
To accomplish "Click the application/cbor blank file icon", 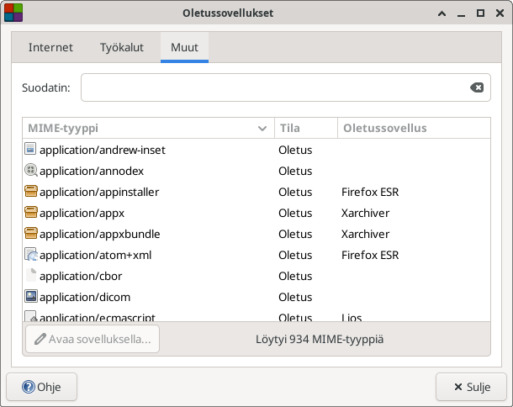I will (31, 276).
